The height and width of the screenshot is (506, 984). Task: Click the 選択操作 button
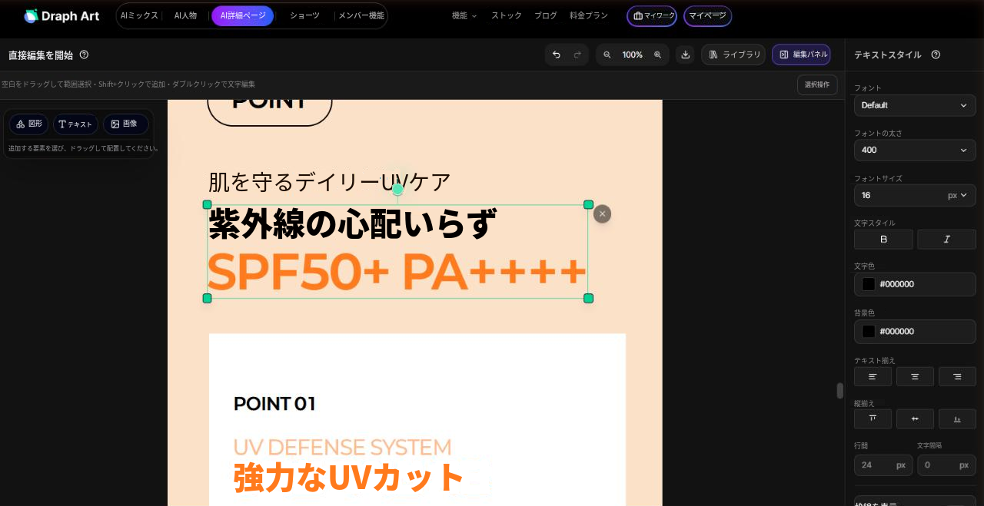817,84
